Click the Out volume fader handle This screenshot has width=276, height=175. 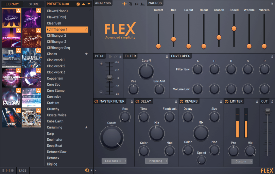click(268, 111)
